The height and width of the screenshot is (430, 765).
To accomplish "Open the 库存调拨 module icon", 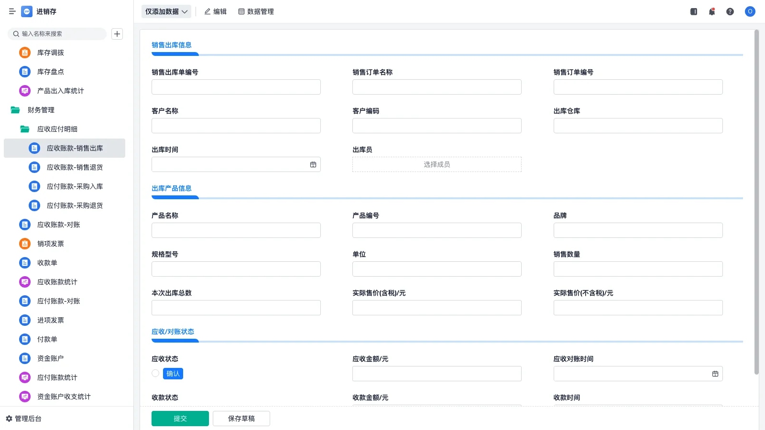I will point(24,53).
